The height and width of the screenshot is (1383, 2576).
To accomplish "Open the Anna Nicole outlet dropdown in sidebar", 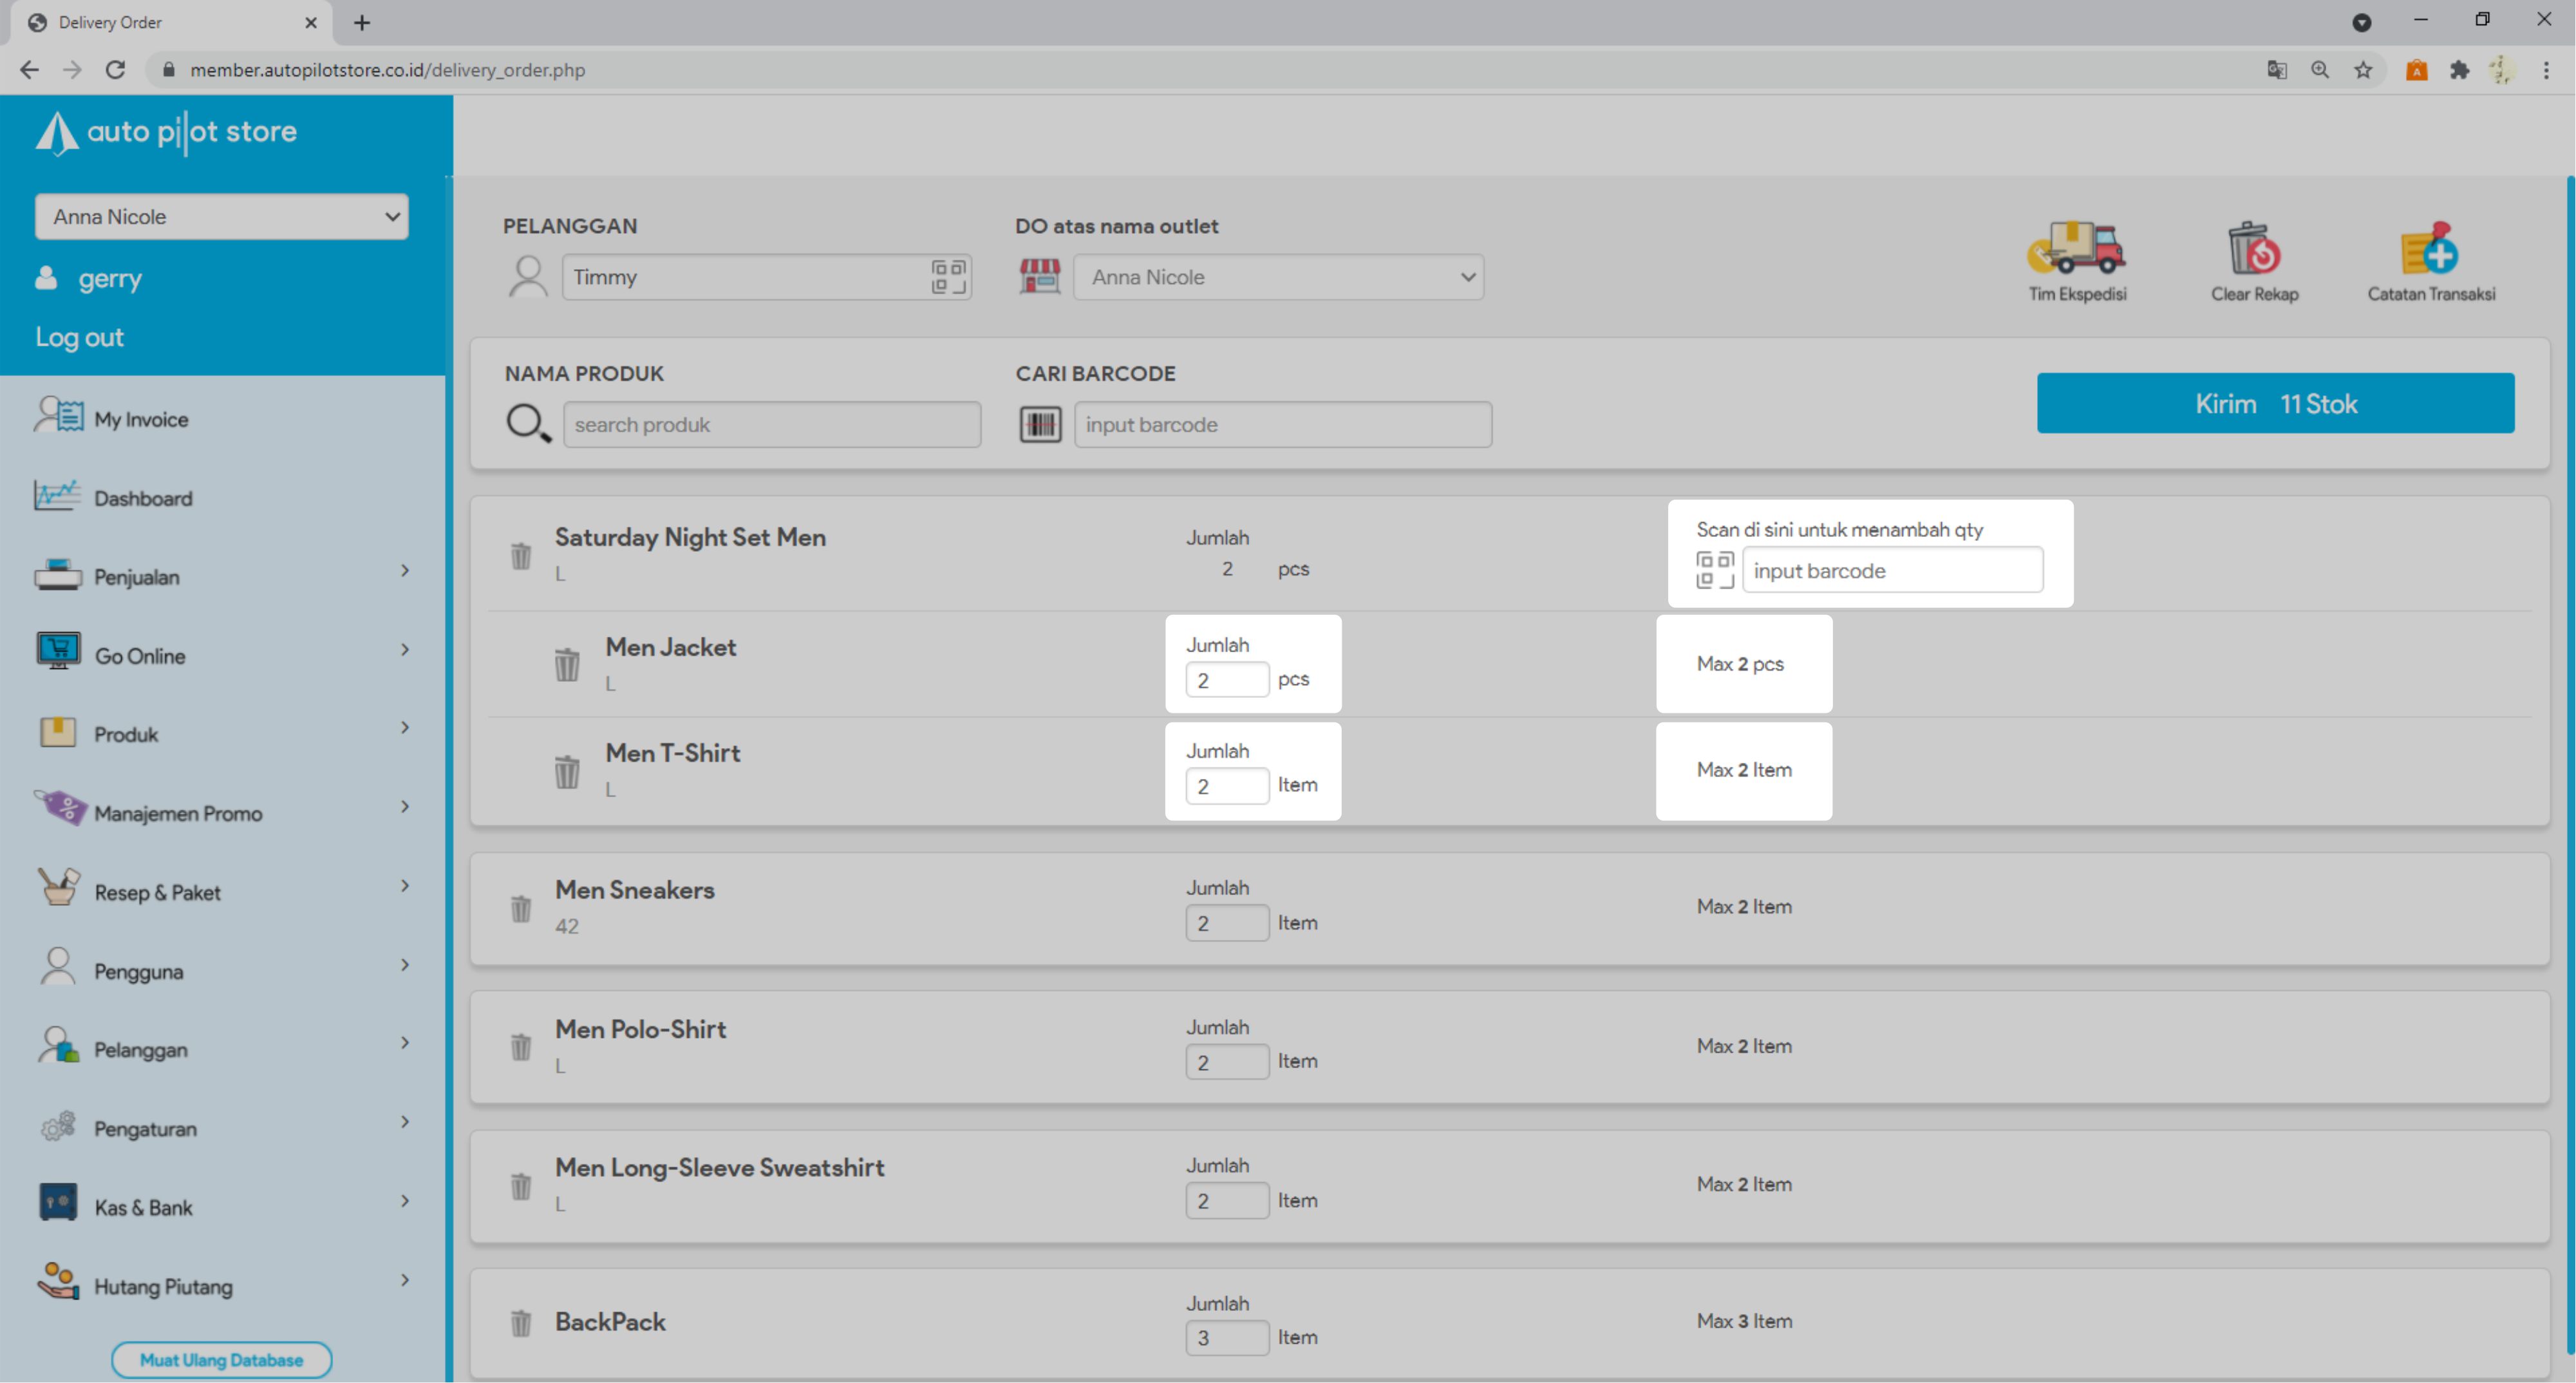I will click(x=222, y=217).
